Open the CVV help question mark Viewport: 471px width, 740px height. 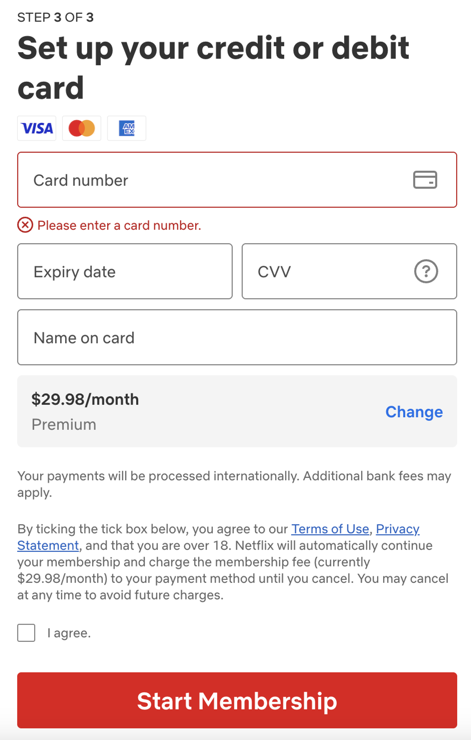426,271
